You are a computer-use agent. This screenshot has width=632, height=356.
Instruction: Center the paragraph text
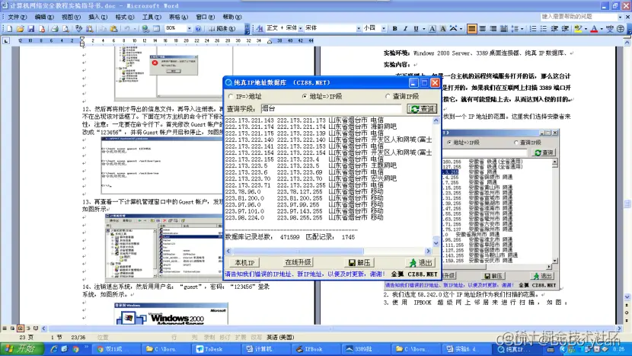483,29
